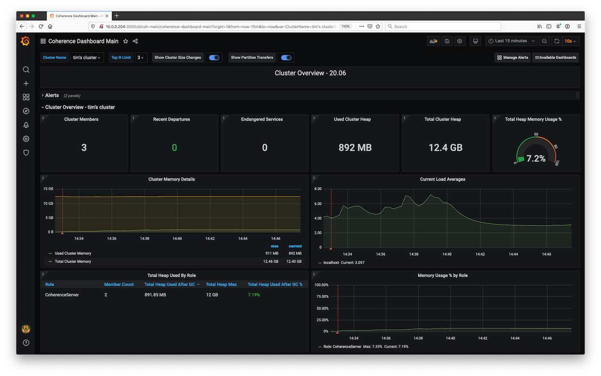The image size is (601, 376).
Task: Click info icon on Current Load Averages panel
Action: (314, 178)
